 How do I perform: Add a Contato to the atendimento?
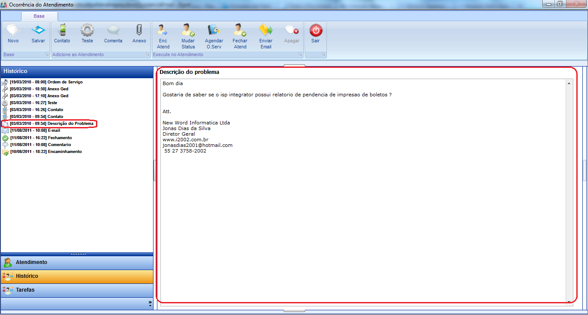[62, 34]
